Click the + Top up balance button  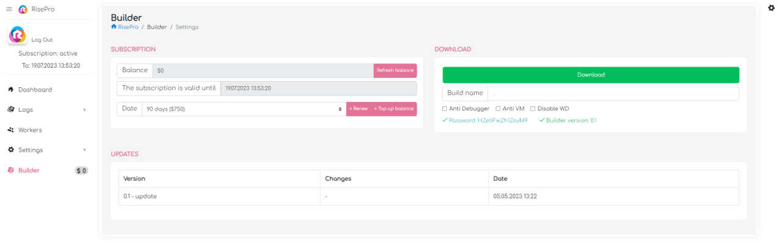[394, 109]
